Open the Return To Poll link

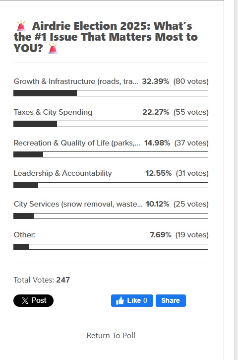point(111,336)
